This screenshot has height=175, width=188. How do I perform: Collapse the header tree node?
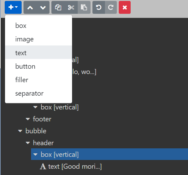click(28, 143)
